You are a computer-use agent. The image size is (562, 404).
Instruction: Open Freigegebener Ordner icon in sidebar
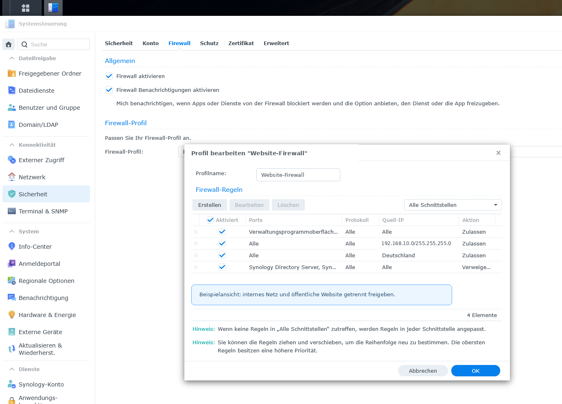pos(12,74)
